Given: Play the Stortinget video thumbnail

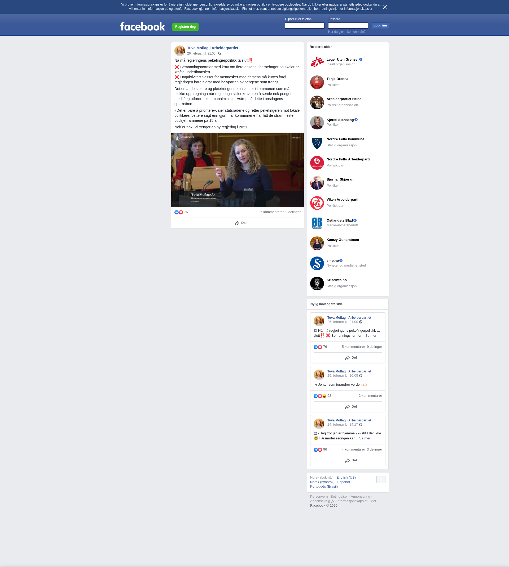Looking at the screenshot, I should (238, 170).
